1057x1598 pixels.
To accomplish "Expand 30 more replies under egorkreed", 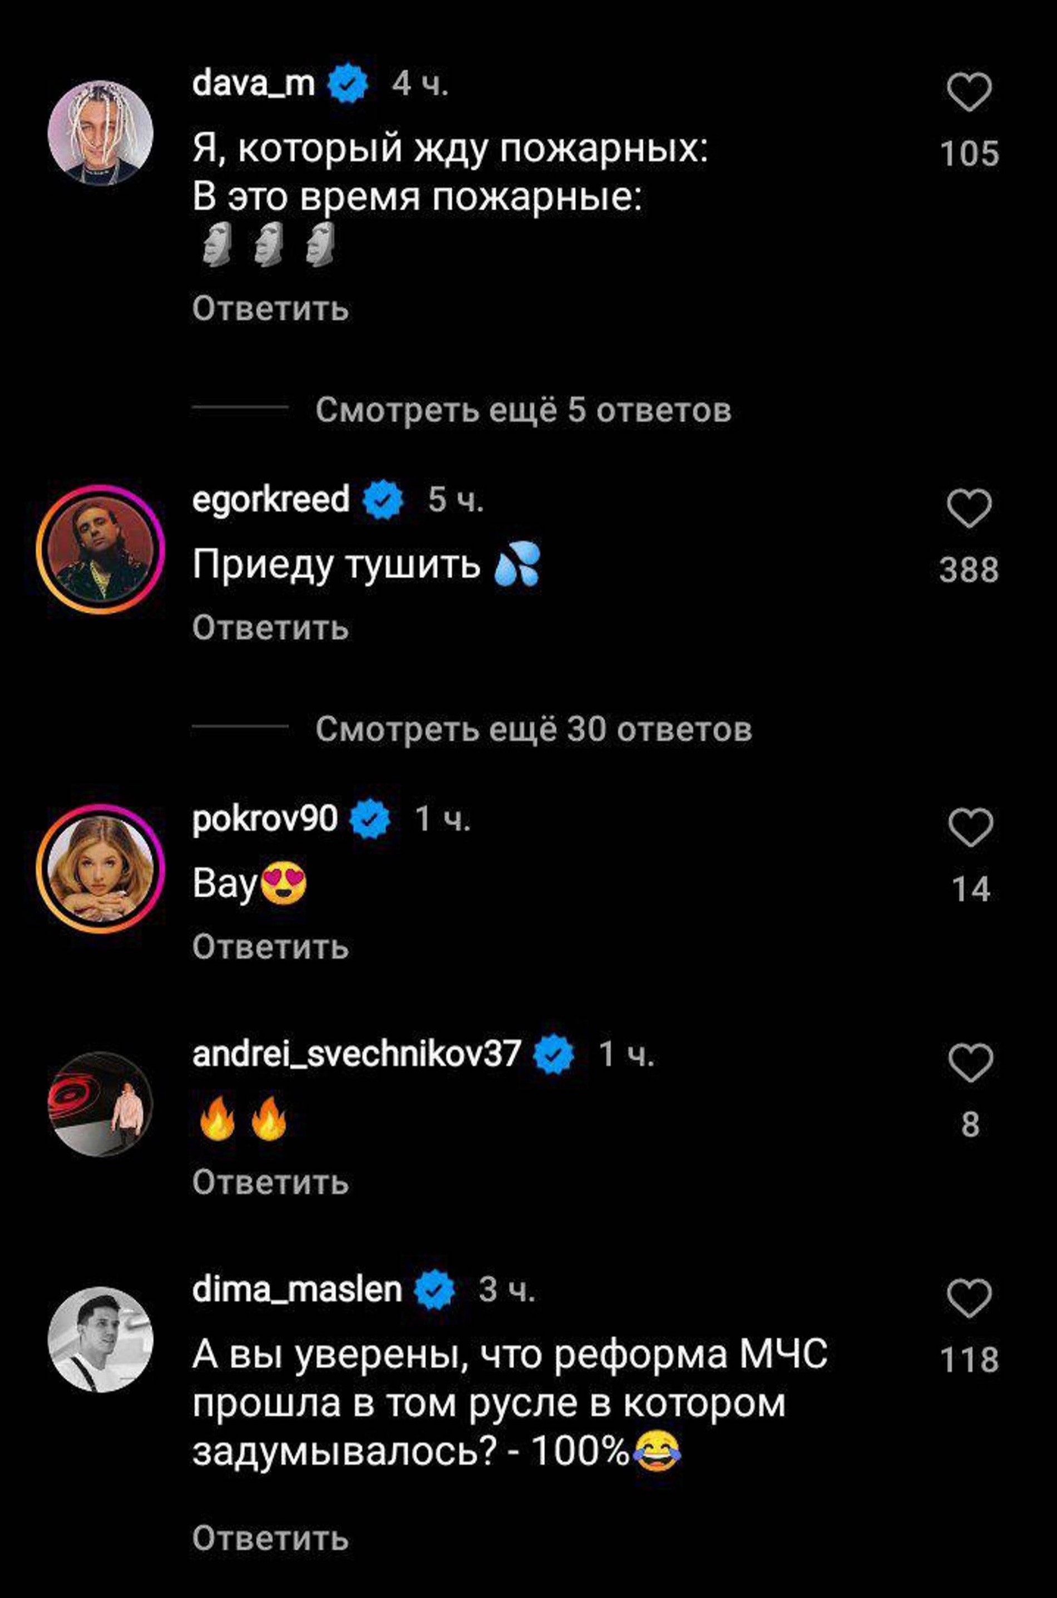I will pos(532,728).
